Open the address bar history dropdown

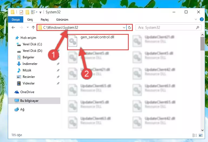[x=124, y=28]
